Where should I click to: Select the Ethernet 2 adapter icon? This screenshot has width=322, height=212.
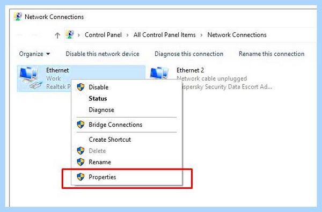(x=159, y=74)
